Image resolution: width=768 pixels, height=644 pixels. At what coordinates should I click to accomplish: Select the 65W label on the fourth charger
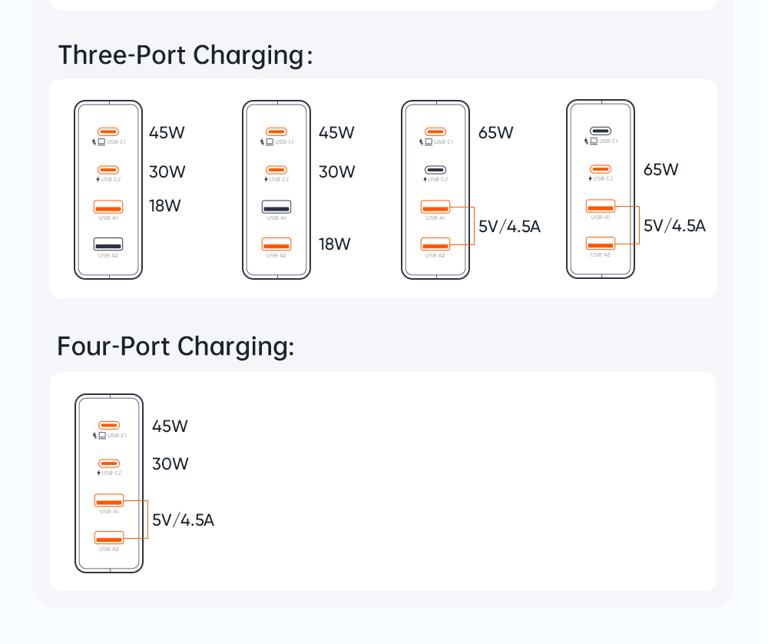pyautogui.click(x=661, y=169)
